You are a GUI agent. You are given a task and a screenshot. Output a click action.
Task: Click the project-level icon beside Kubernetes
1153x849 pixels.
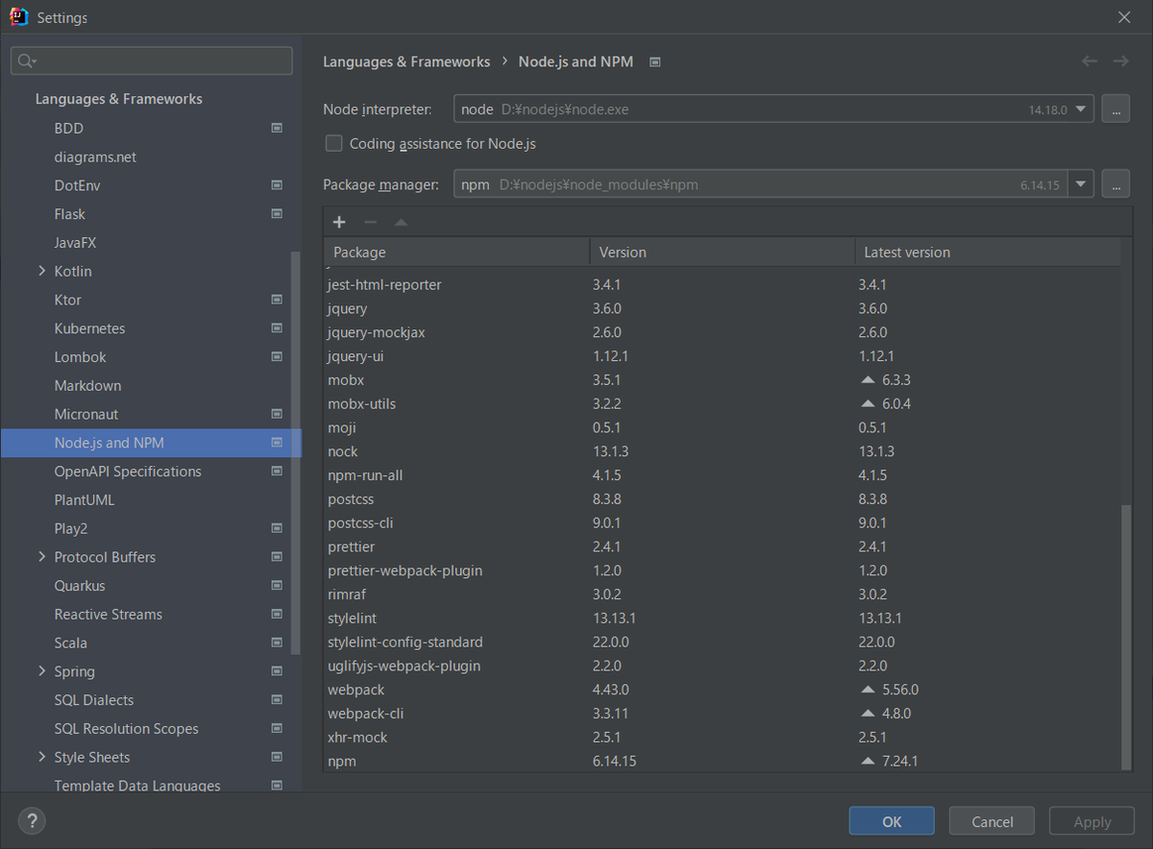click(277, 328)
